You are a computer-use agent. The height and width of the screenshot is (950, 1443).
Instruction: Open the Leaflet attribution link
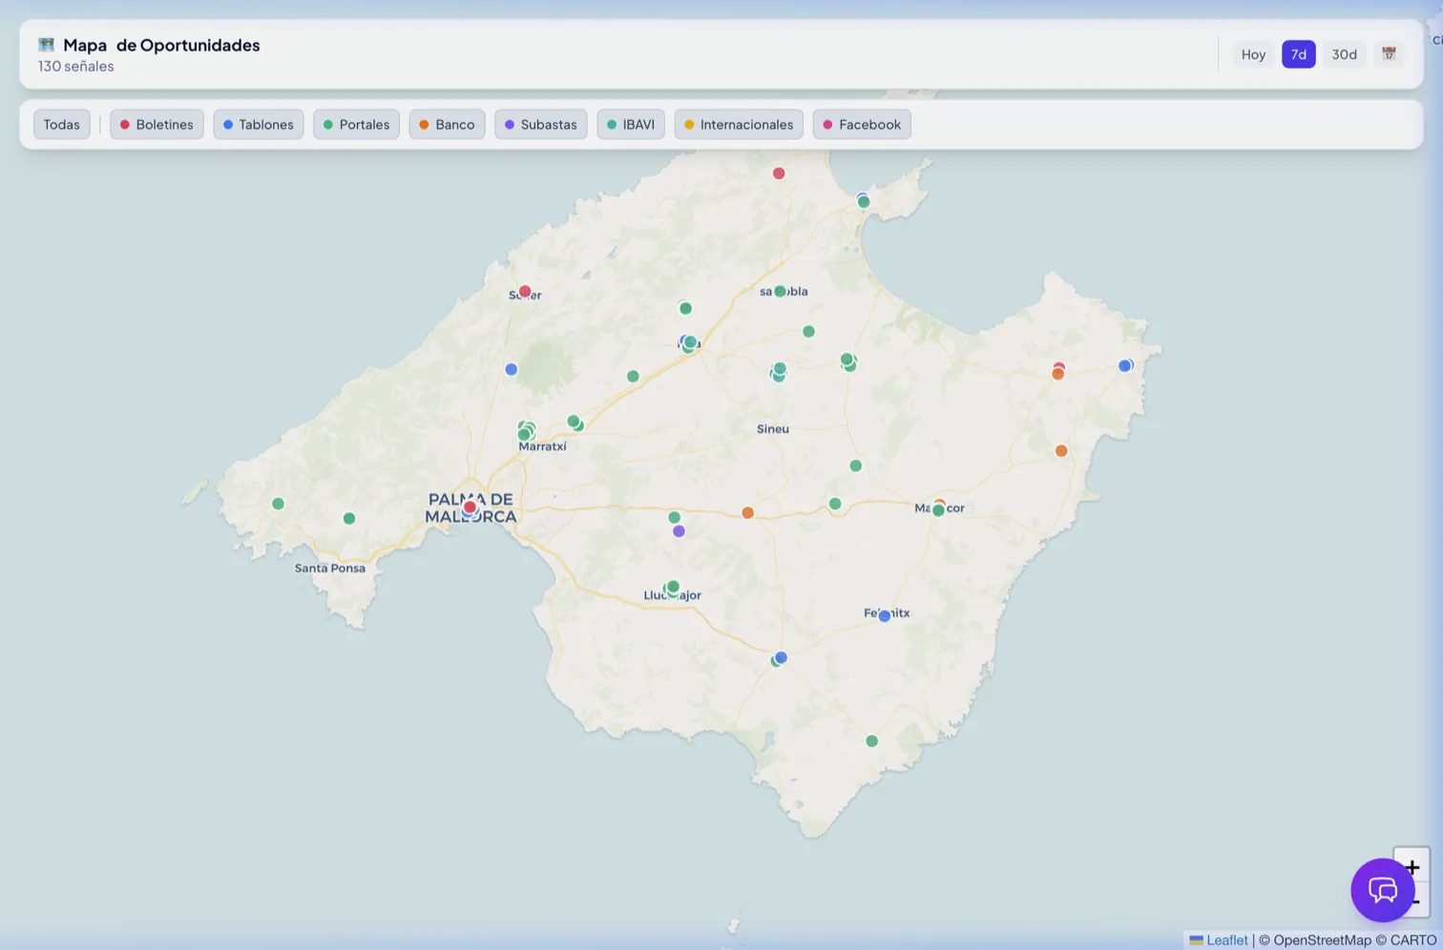[1227, 940]
